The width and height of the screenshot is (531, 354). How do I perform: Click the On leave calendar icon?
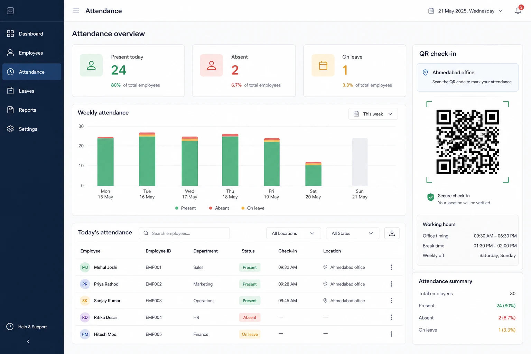[x=323, y=65]
